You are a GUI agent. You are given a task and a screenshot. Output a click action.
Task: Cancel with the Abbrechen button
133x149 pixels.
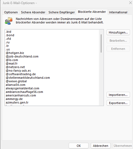pyautogui.click(x=101, y=146)
